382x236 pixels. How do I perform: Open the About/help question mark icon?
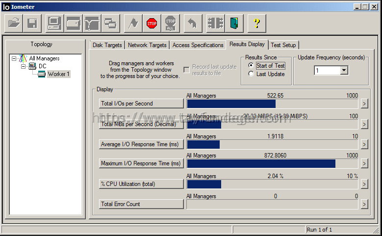click(x=256, y=24)
